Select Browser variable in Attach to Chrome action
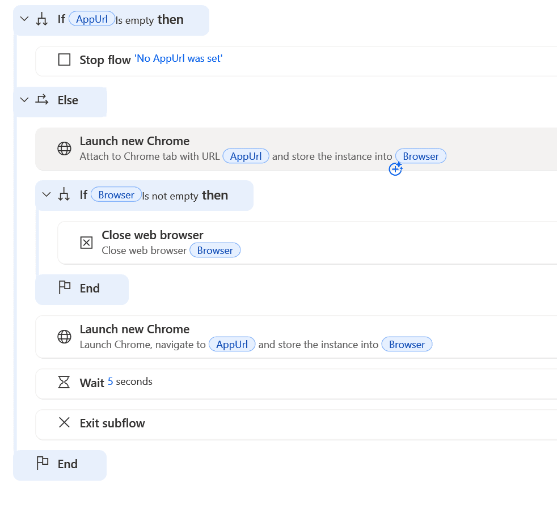The width and height of the screenshot is (557, 509). click(421, 156)
